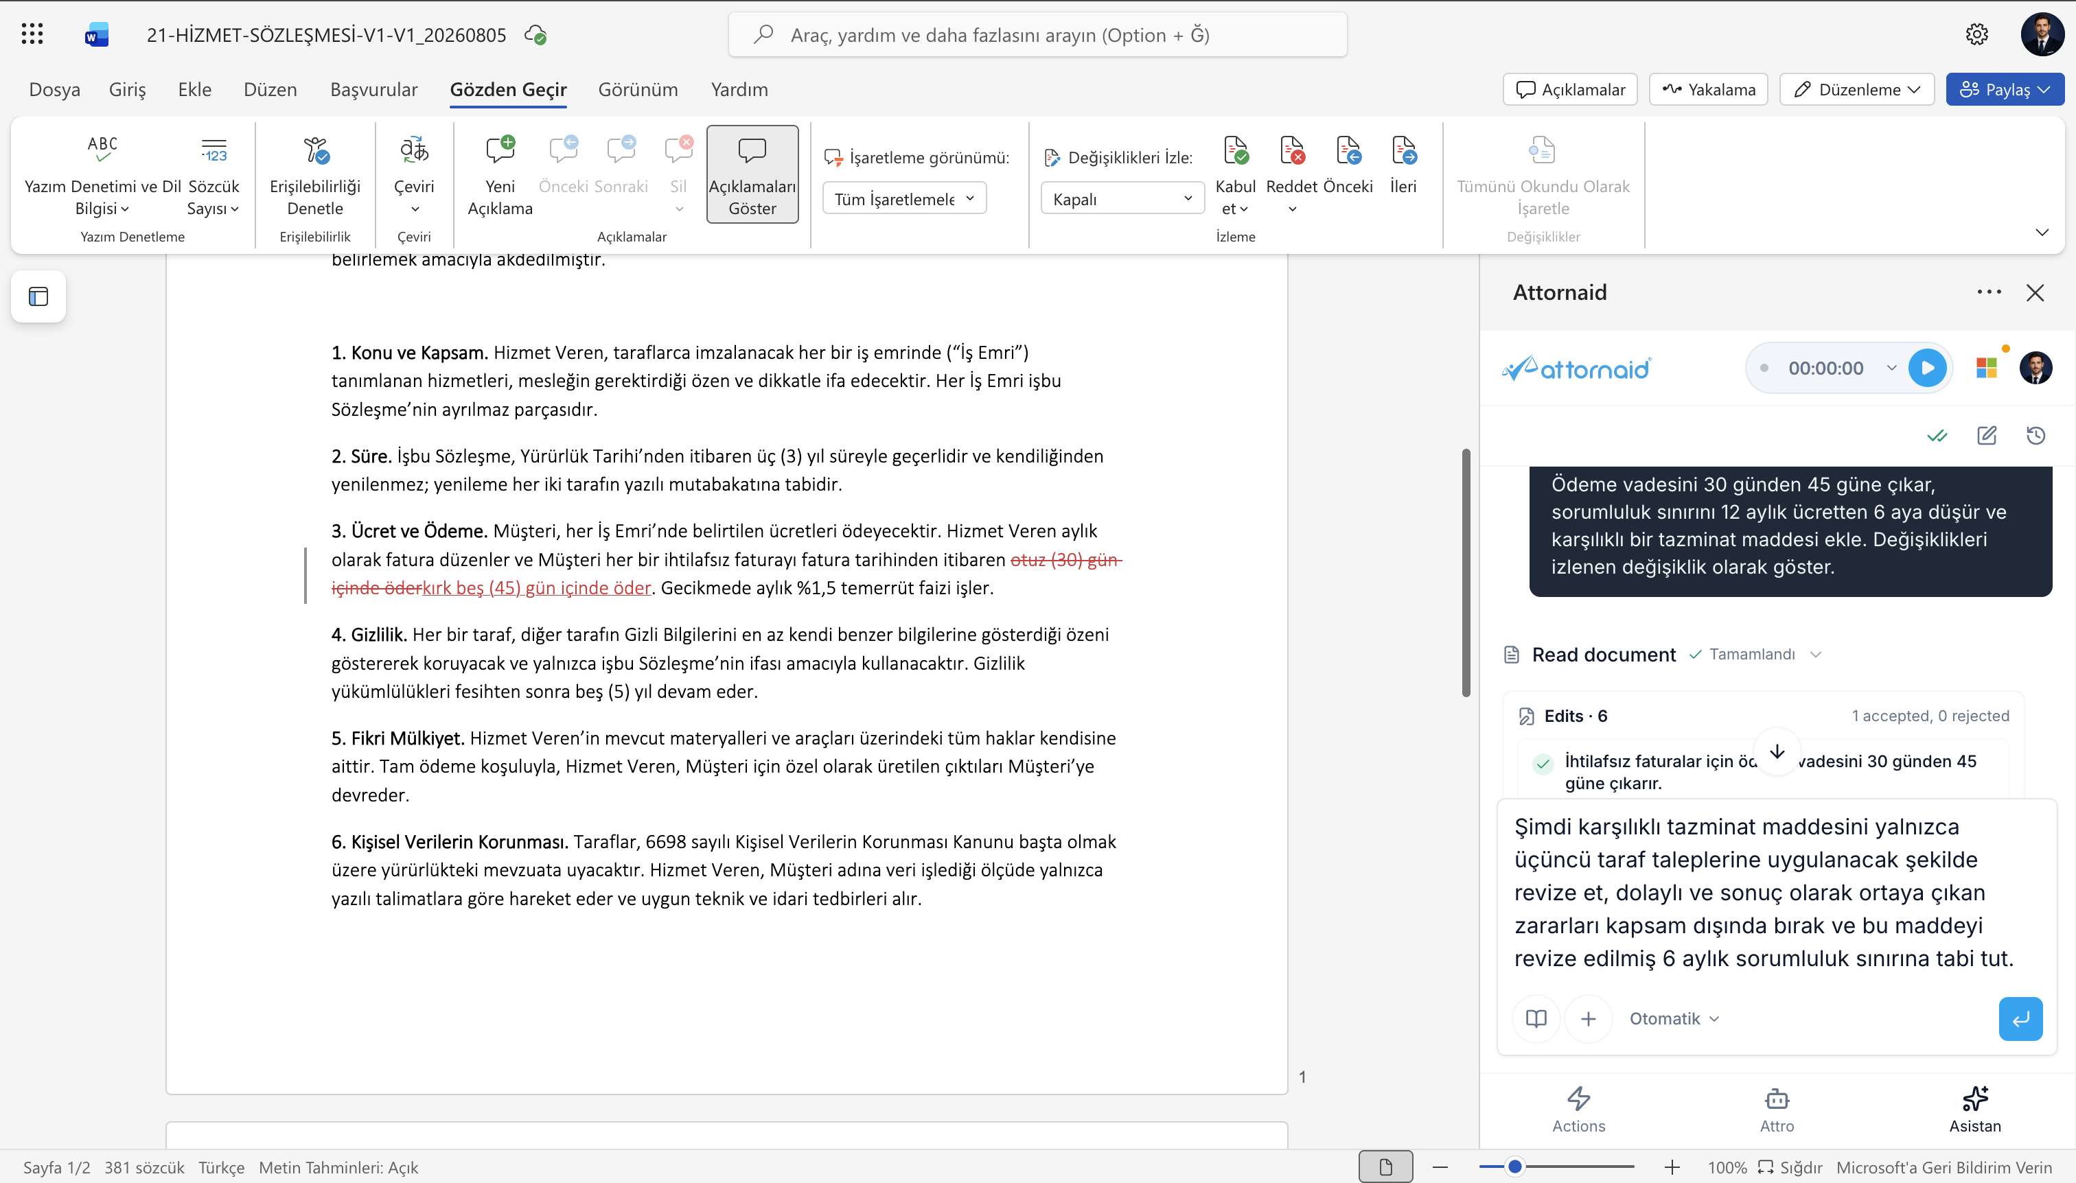Open Düzenleme mode dropdown
Image resolution: width=2076 pixels, height=1183 pixels.
[x=1856, y=89]
